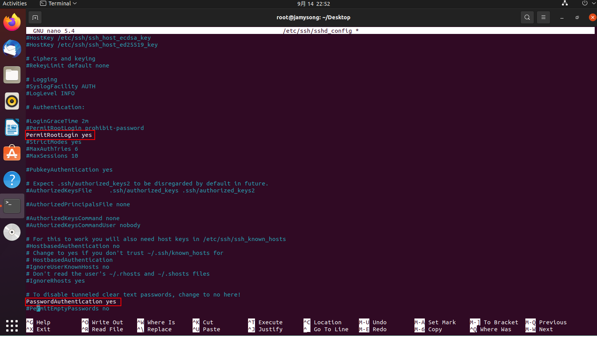Click the 'M-U Undo' shortcut hint
597x337 pixels.
pos(373,322)
